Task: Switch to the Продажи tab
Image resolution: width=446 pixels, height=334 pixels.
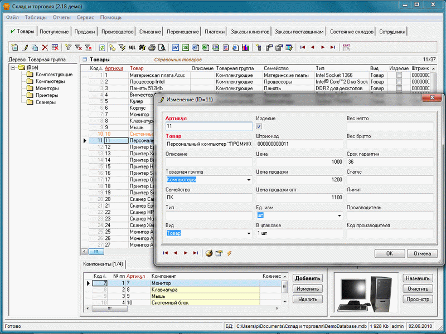Action: coord(85,32)
